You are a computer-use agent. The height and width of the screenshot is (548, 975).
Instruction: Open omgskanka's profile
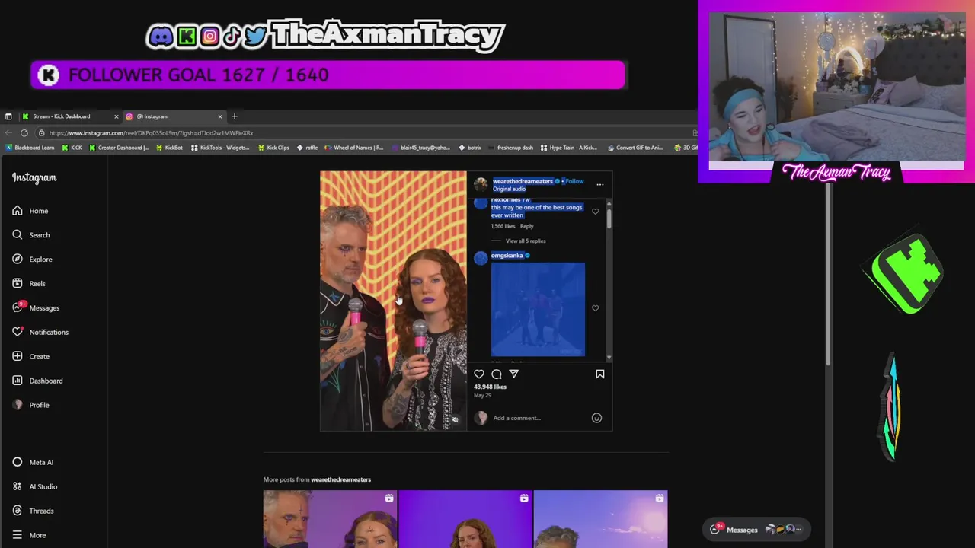click(x=507, y=256)
